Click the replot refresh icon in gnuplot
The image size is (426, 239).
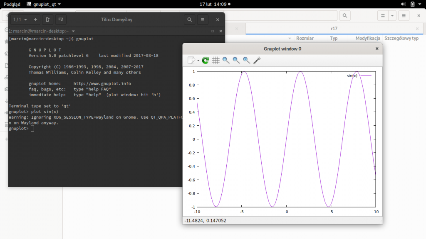206,61
